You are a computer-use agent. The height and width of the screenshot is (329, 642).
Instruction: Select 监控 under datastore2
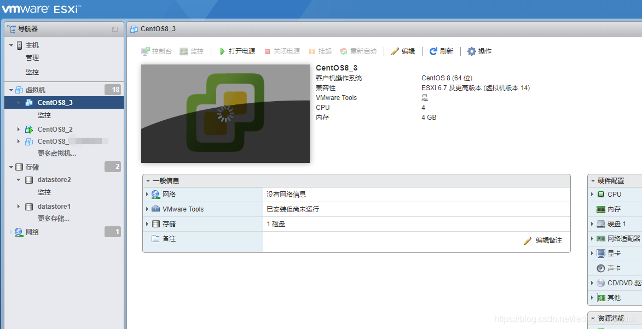[x=44, y=192]
